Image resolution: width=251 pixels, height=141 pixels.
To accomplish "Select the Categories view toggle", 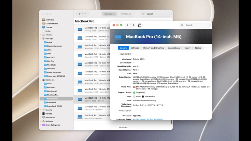I will pyautogui.click(x=110, y=14).
